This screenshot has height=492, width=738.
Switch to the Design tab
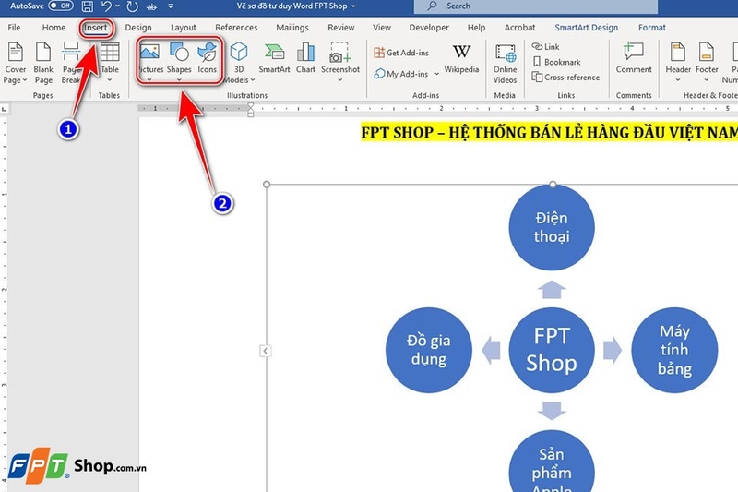tap(138, 28)
